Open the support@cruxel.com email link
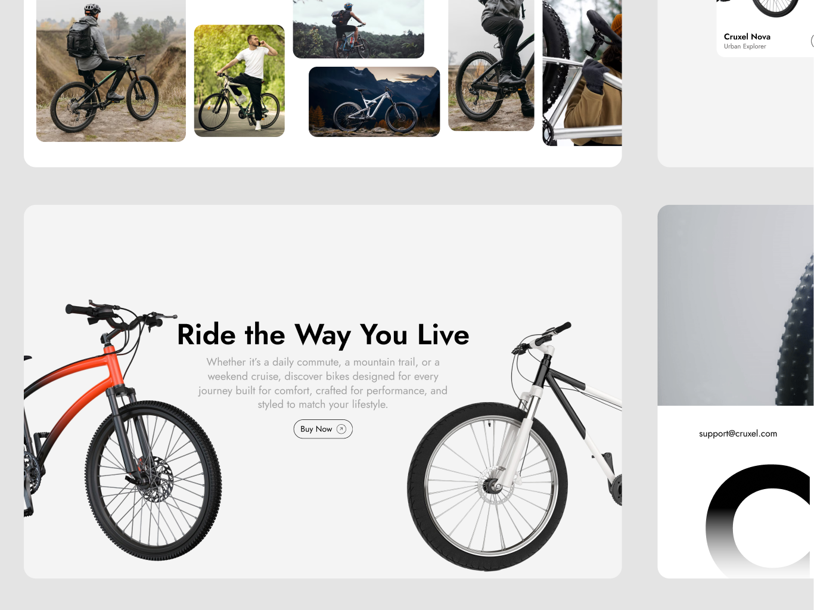This screenshot has height=610, width=814. (738, 434)
